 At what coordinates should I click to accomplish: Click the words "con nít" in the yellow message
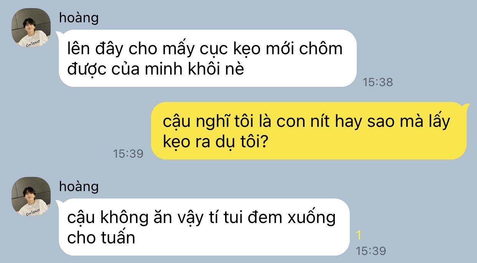click(x=304, y=122)
